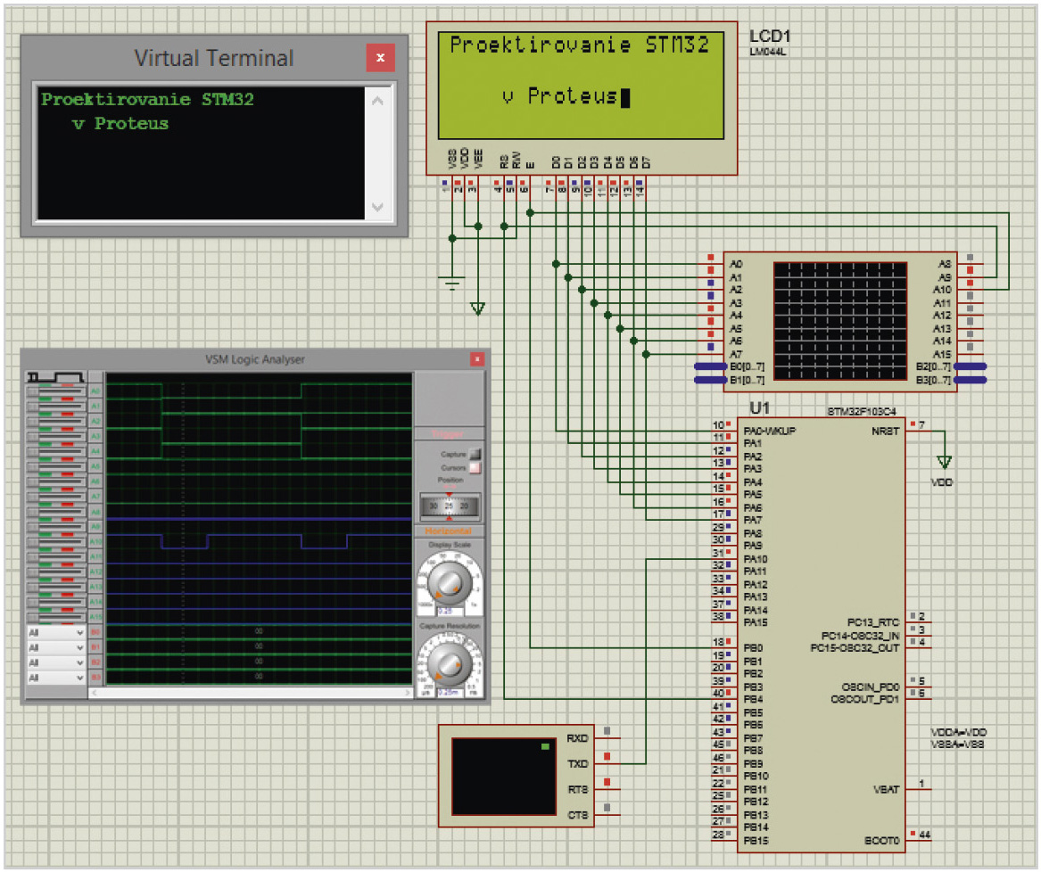Click the Capture Resolution value field 0.25m
The width and height of the screenshot is (1041, 872).
pos(450,692)
